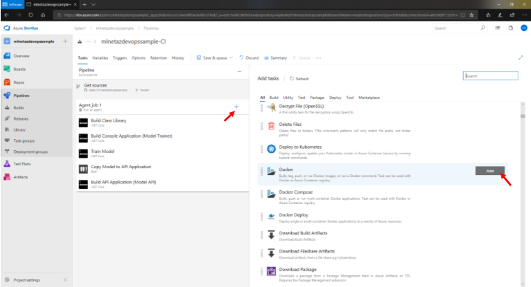The height and width of the screenshot is (287, 531).
Task: Open the Artifacts section
Action: point(21,177)
